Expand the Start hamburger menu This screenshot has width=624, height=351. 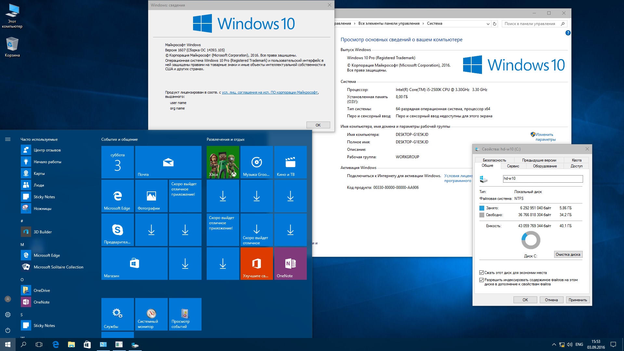(8, 139)
